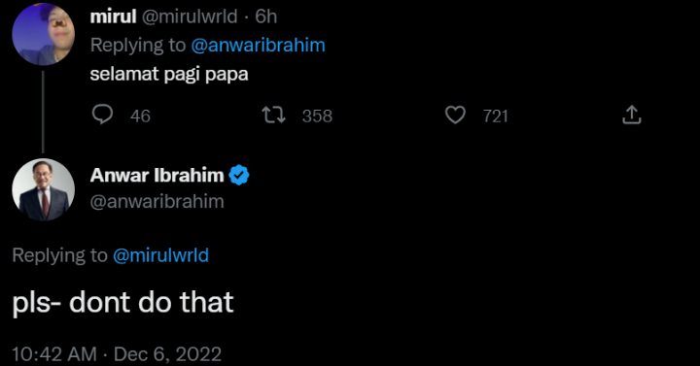
Task: Click the display name 'mirul'
Action: tap(113, 17)
